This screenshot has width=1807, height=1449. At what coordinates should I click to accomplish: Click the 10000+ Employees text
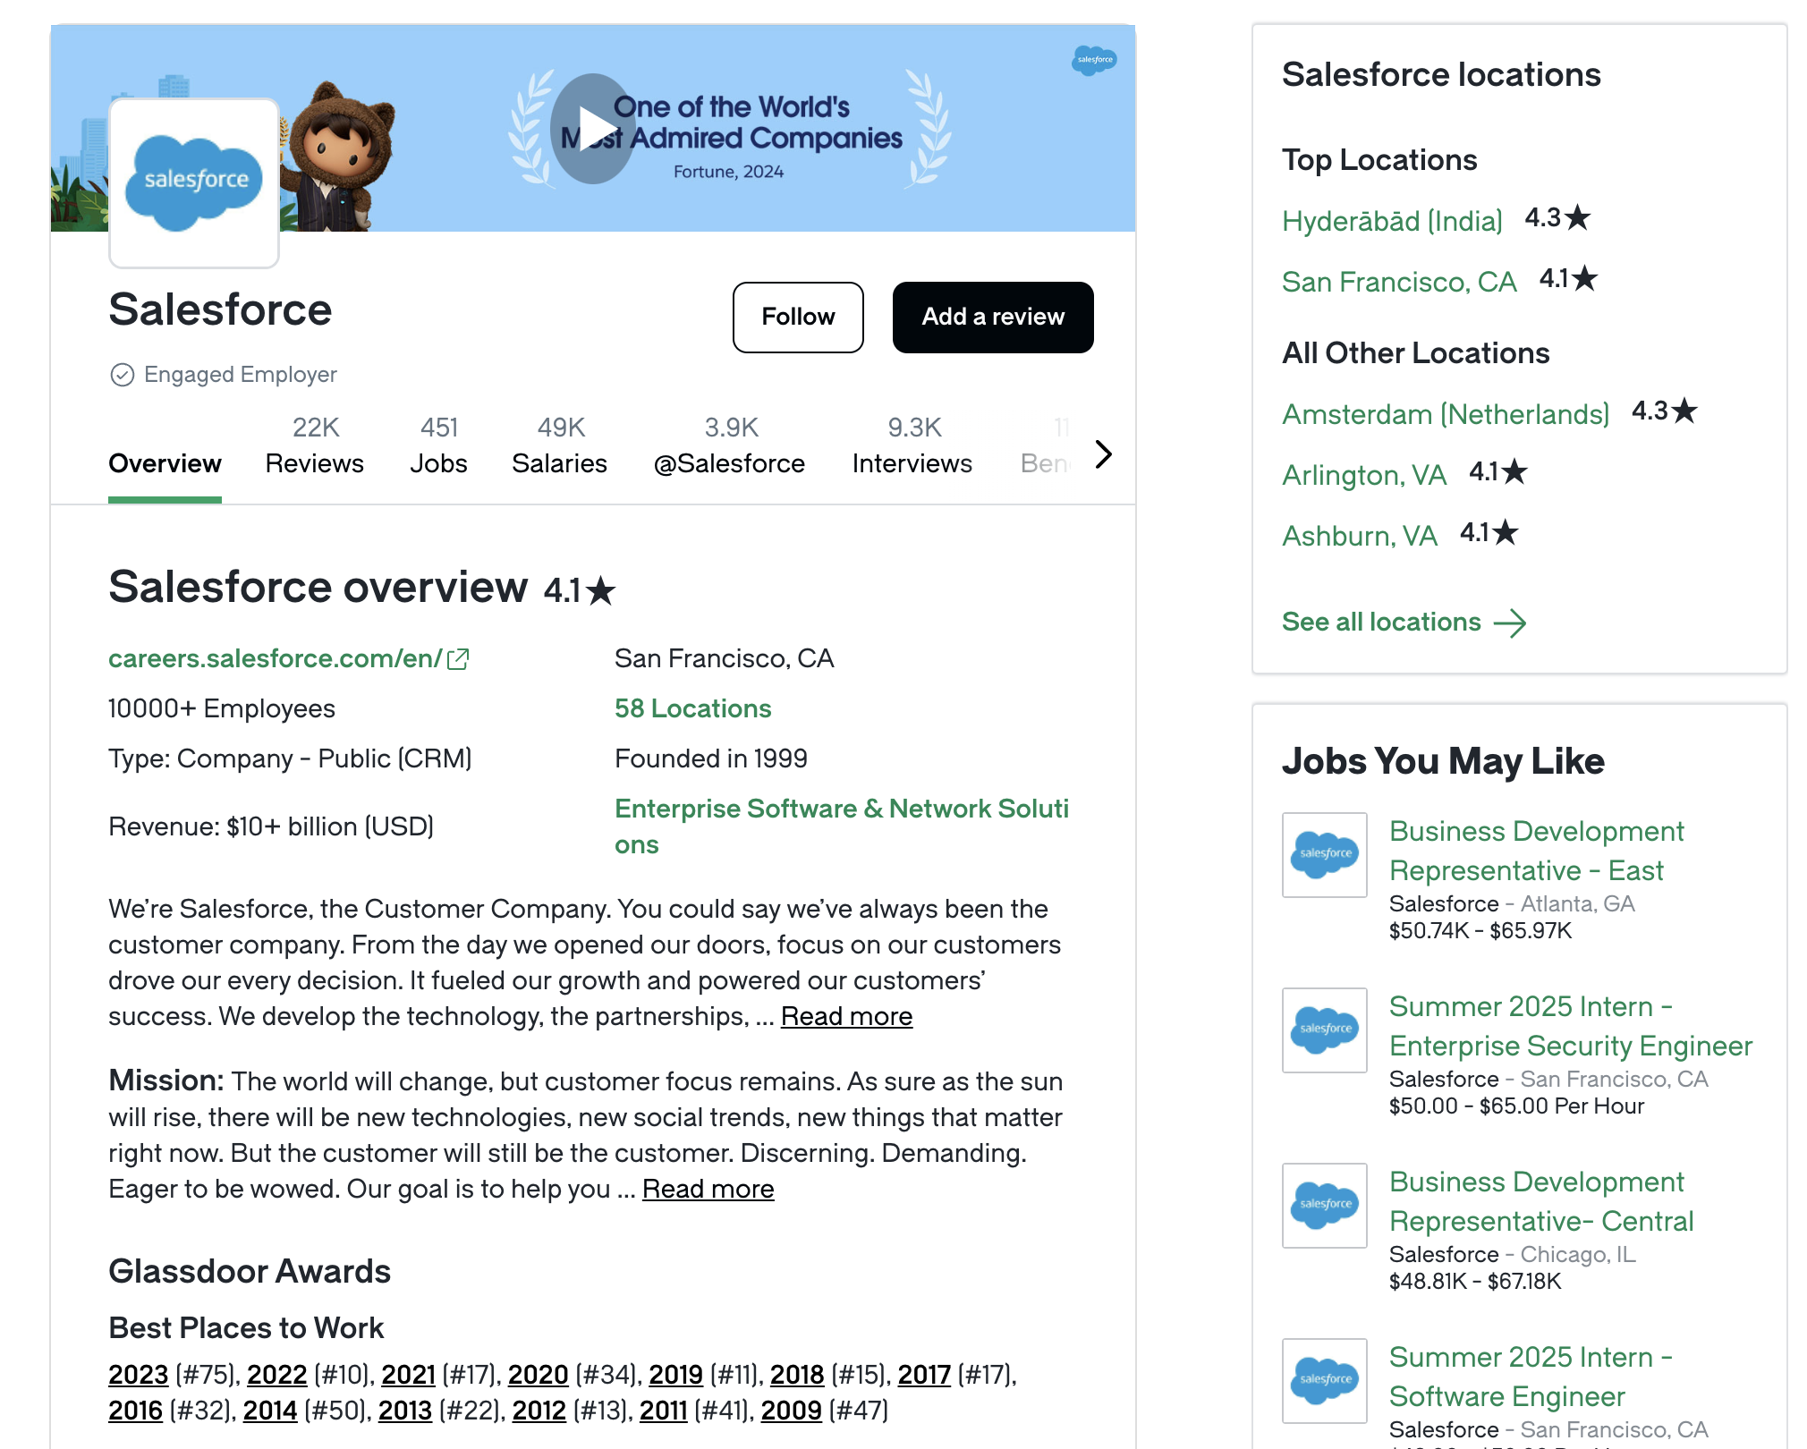click(222, 709)
